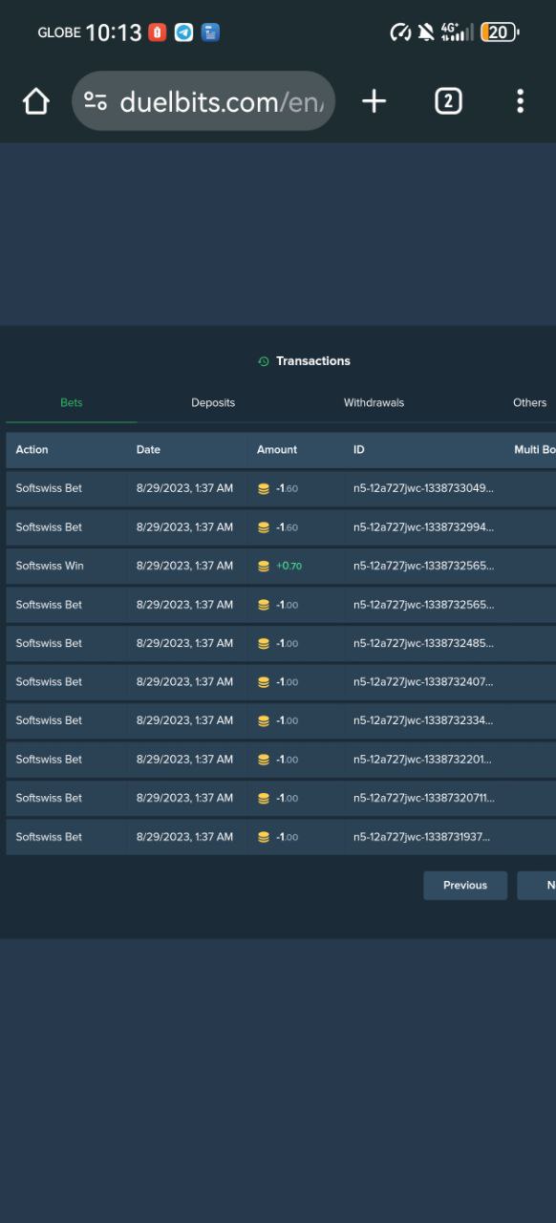Click the Amount column header
Screen dimensions: 556x1223
click(x=277, y=450)
